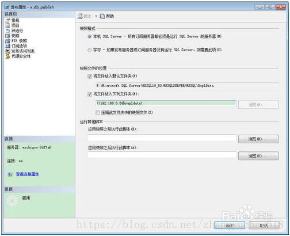The width and height of the screenshot is (290, 236).
Task: Click the 脚本 toolbar button
Action: (x=85, y=16)
